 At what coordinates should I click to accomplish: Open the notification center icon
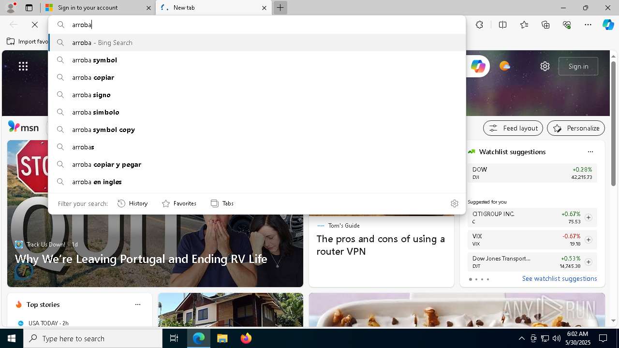(603, 338)
